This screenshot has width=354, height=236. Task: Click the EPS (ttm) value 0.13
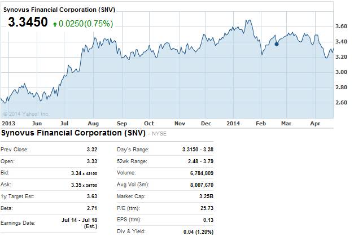pyautogui.click(x=208, y=220)
